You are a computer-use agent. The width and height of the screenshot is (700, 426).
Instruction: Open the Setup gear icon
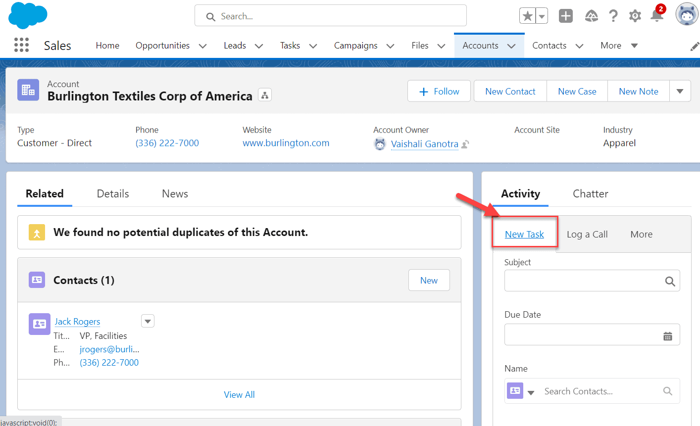click(x=635, y=16)
